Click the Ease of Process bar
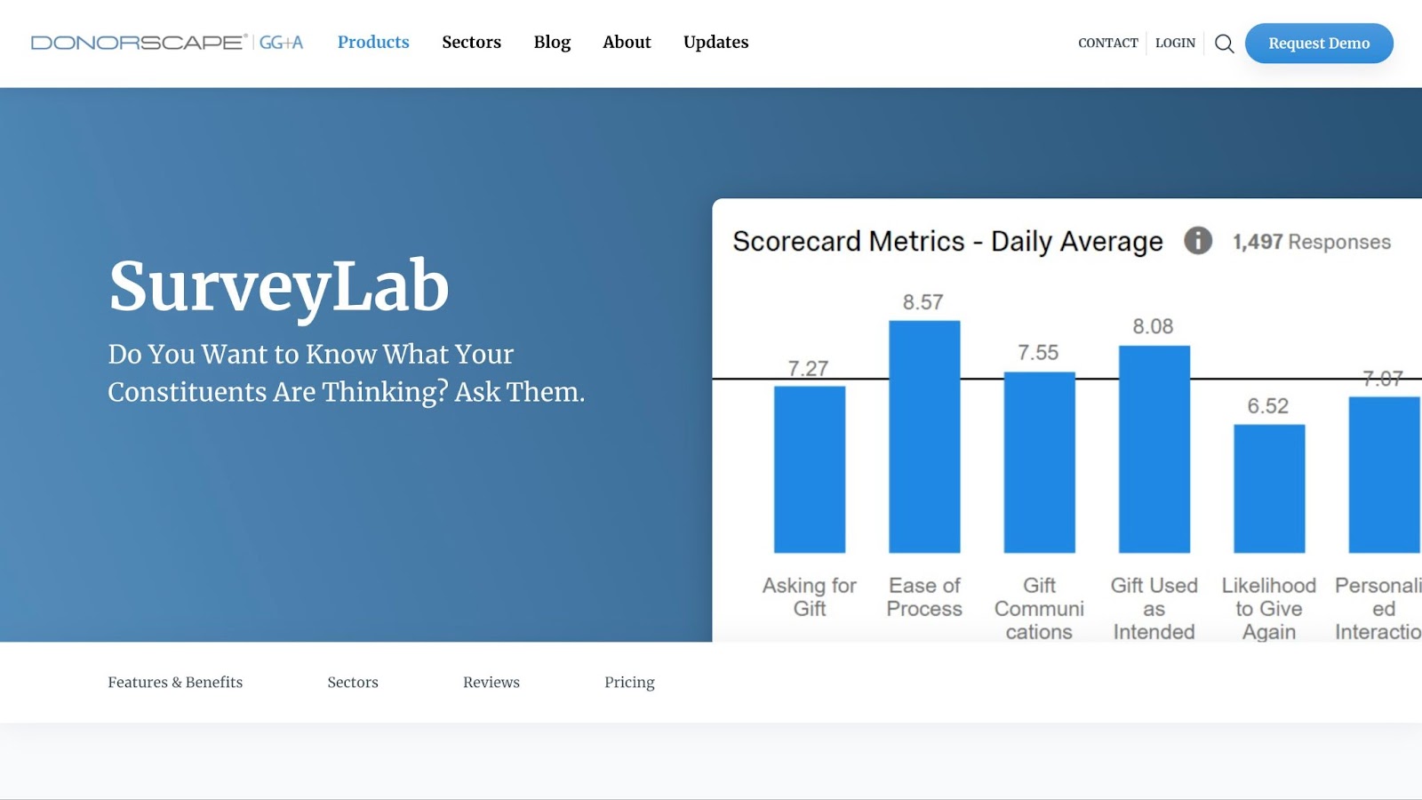 click(924, 436)
